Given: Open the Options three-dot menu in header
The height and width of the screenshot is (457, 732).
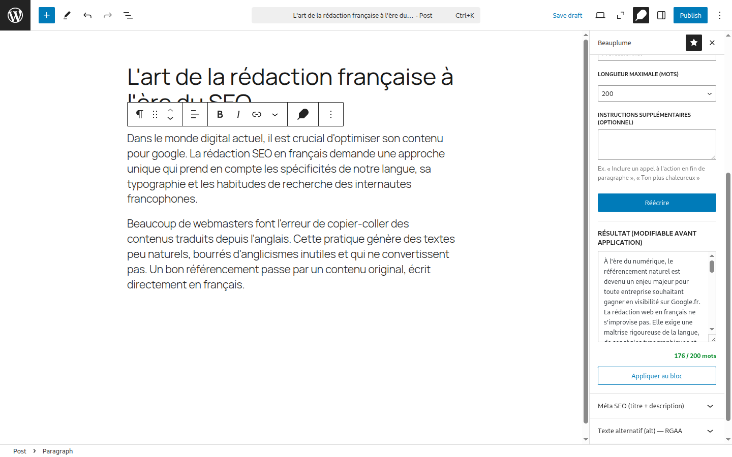Looking at the screenshot, I should [x=720, y=15].
